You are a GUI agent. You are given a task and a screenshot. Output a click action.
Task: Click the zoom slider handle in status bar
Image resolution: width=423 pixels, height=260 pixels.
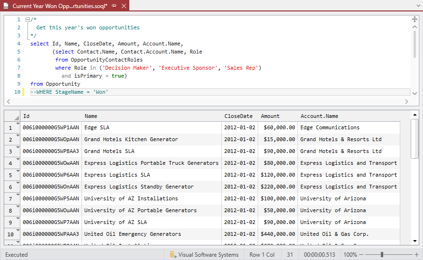382,255
